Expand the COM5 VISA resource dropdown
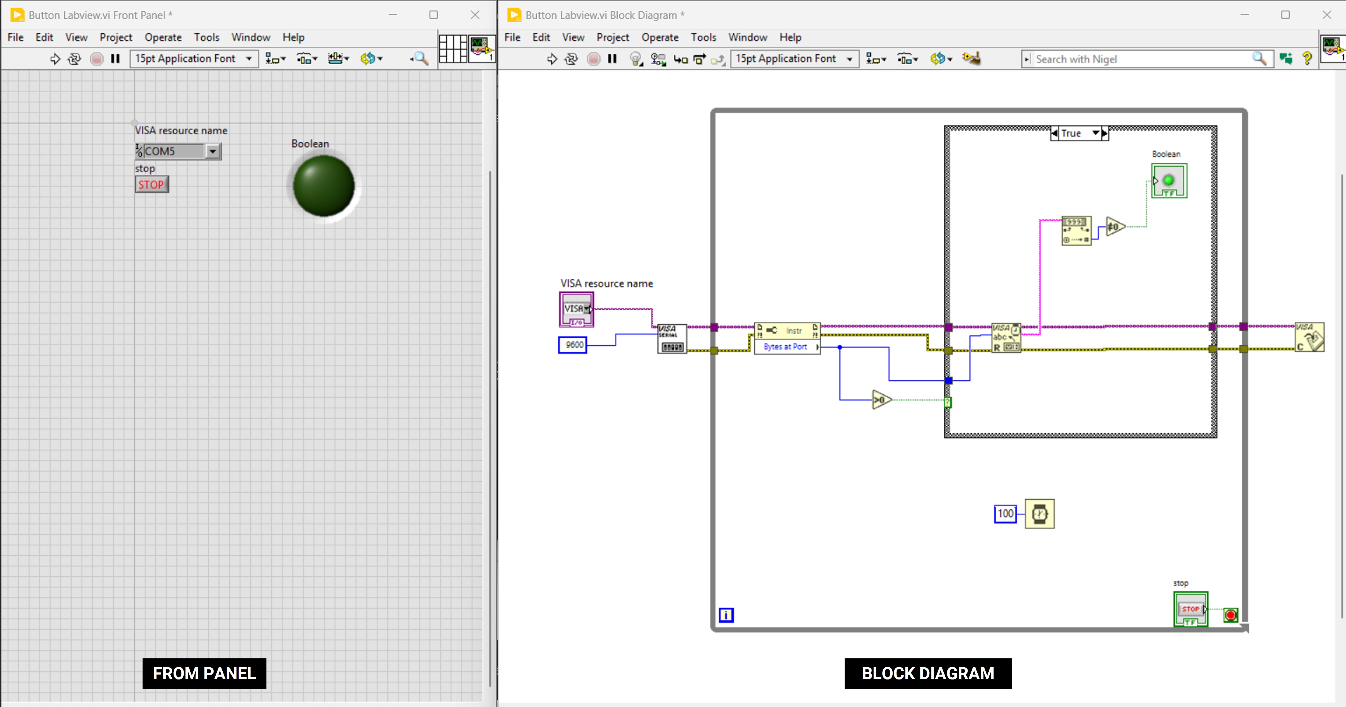1346x707 pixels. (213, 151)
